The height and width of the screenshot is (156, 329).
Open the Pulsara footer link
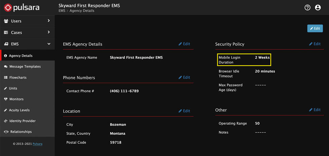(x=38, y=144)
